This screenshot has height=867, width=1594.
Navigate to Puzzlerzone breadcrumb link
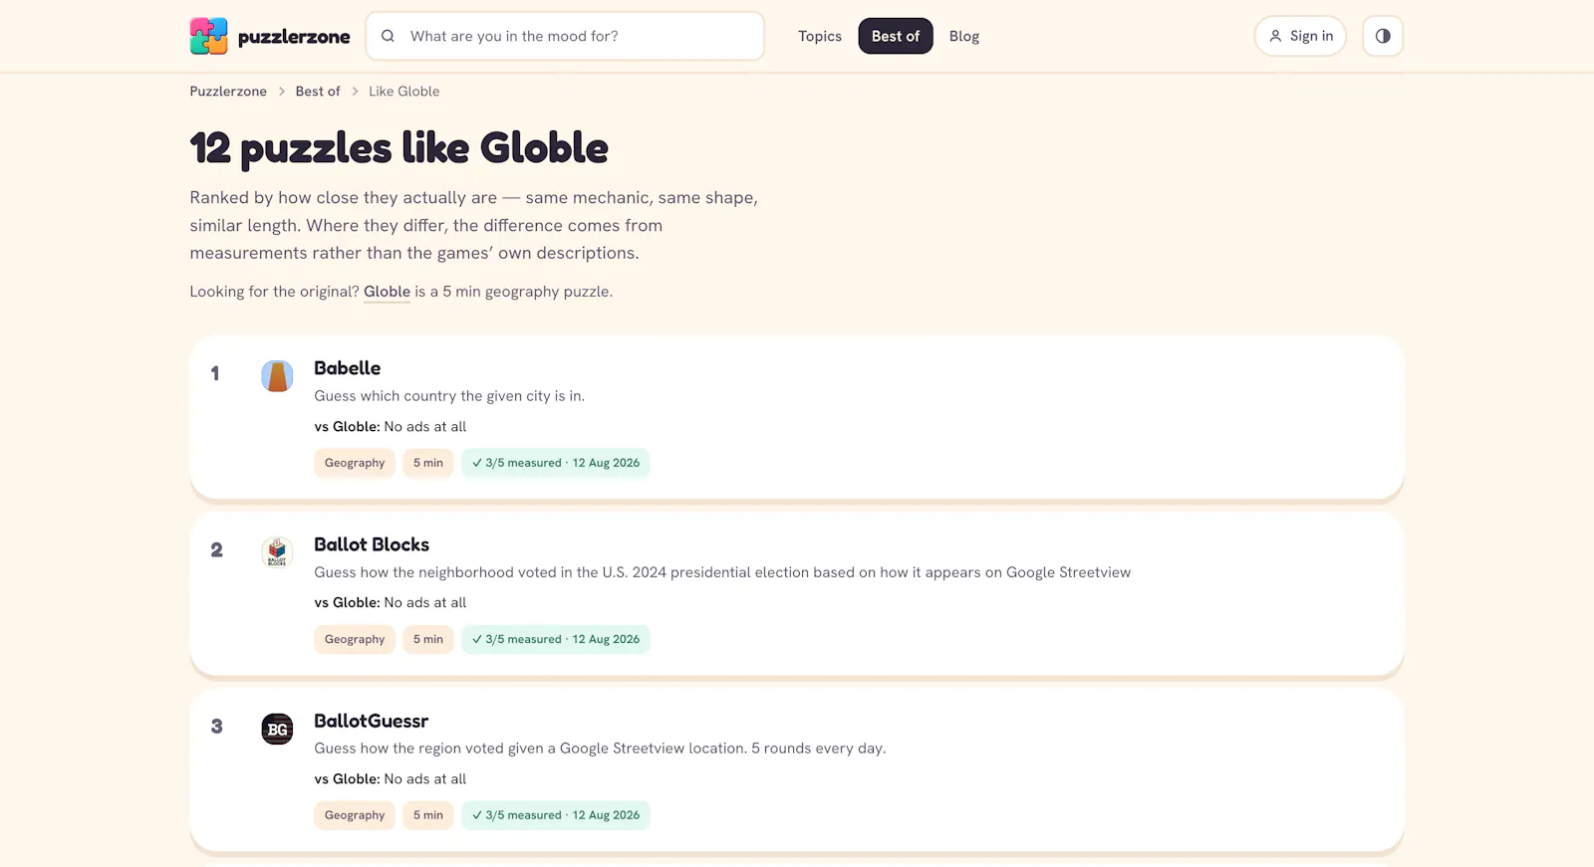pyautogui.click(x=228, y=92)
